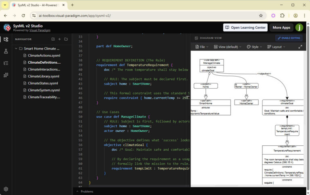Select ManageClimate use case node in diagram
Screen dimensions: 310x195
[x=212, y=66]
